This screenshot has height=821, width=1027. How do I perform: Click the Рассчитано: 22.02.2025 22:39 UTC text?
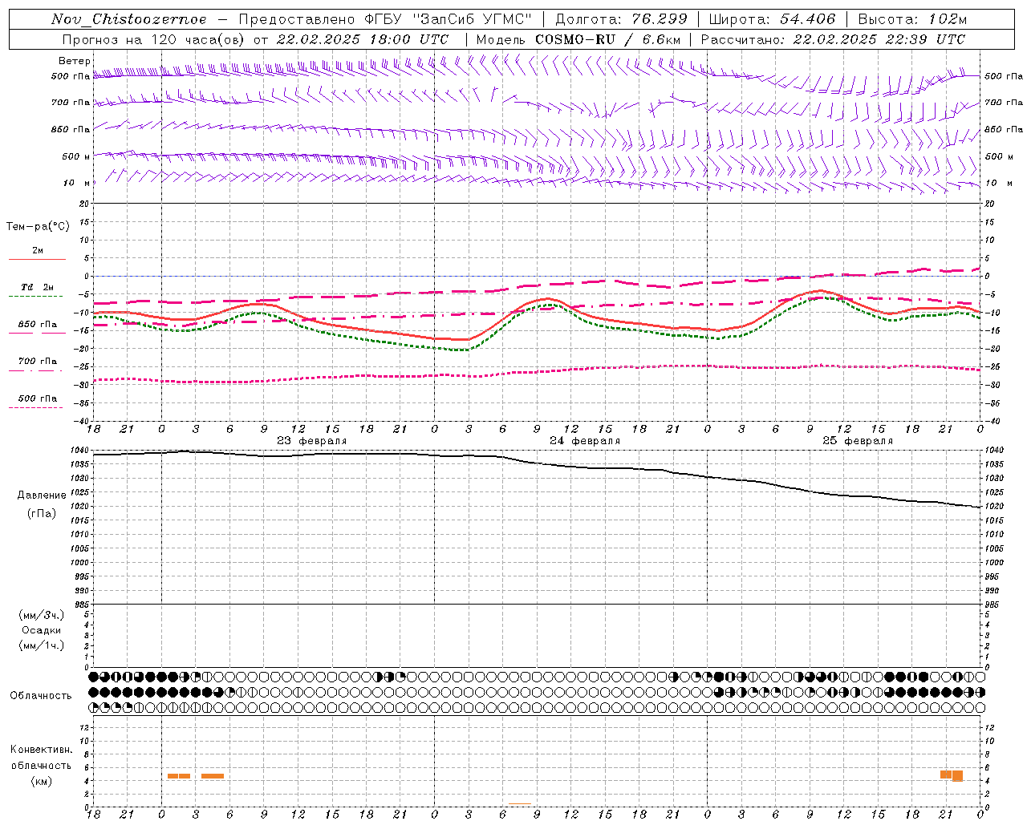pos(833,39)
